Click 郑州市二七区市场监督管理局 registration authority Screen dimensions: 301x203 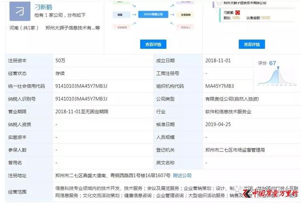click(x=235, y=150)
